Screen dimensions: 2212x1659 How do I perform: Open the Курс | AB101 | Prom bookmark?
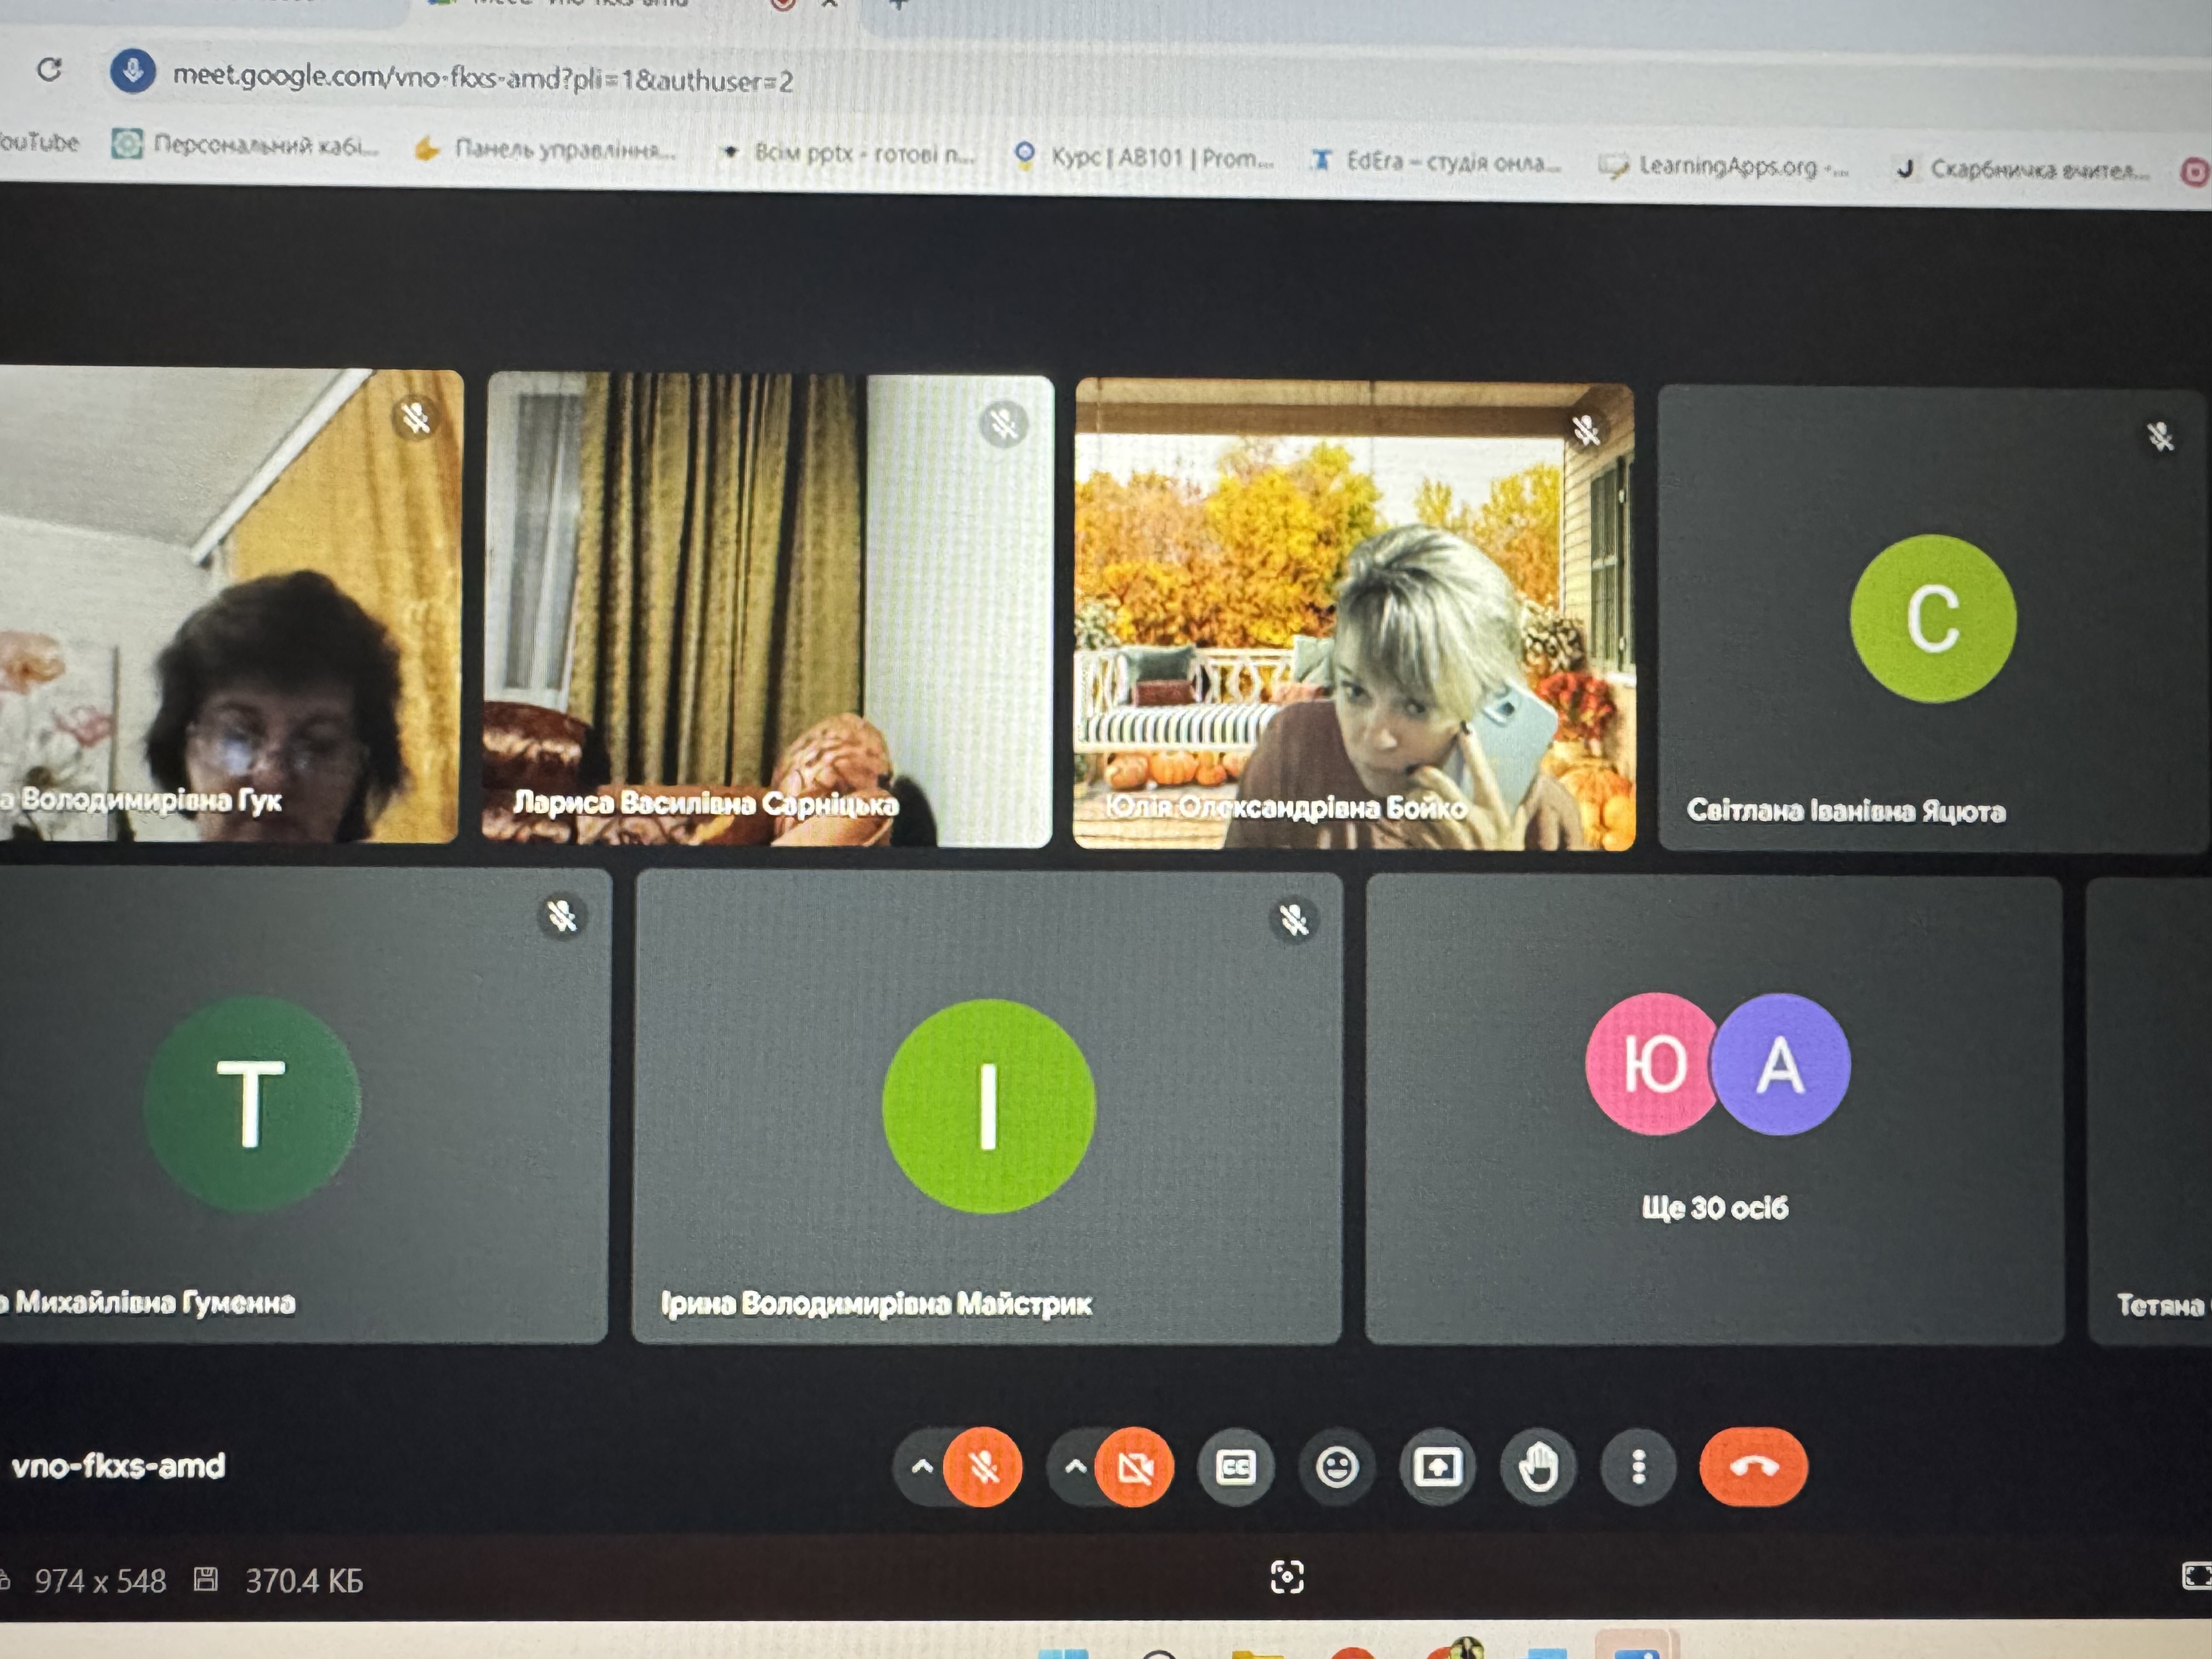tap(1144, 157)
